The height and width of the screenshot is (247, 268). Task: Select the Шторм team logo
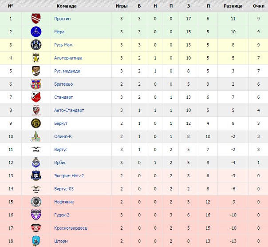click(36, 241)
